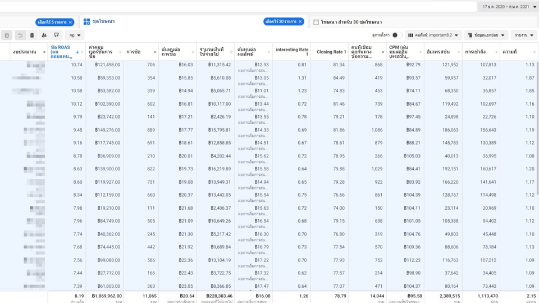This screenshot has height=303, width=539.
Task: Click the sort arrow on the ROAS column
Action: click(77, 52)
